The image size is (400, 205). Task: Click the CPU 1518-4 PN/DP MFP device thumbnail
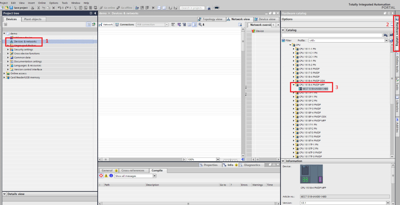coord(311,174)
